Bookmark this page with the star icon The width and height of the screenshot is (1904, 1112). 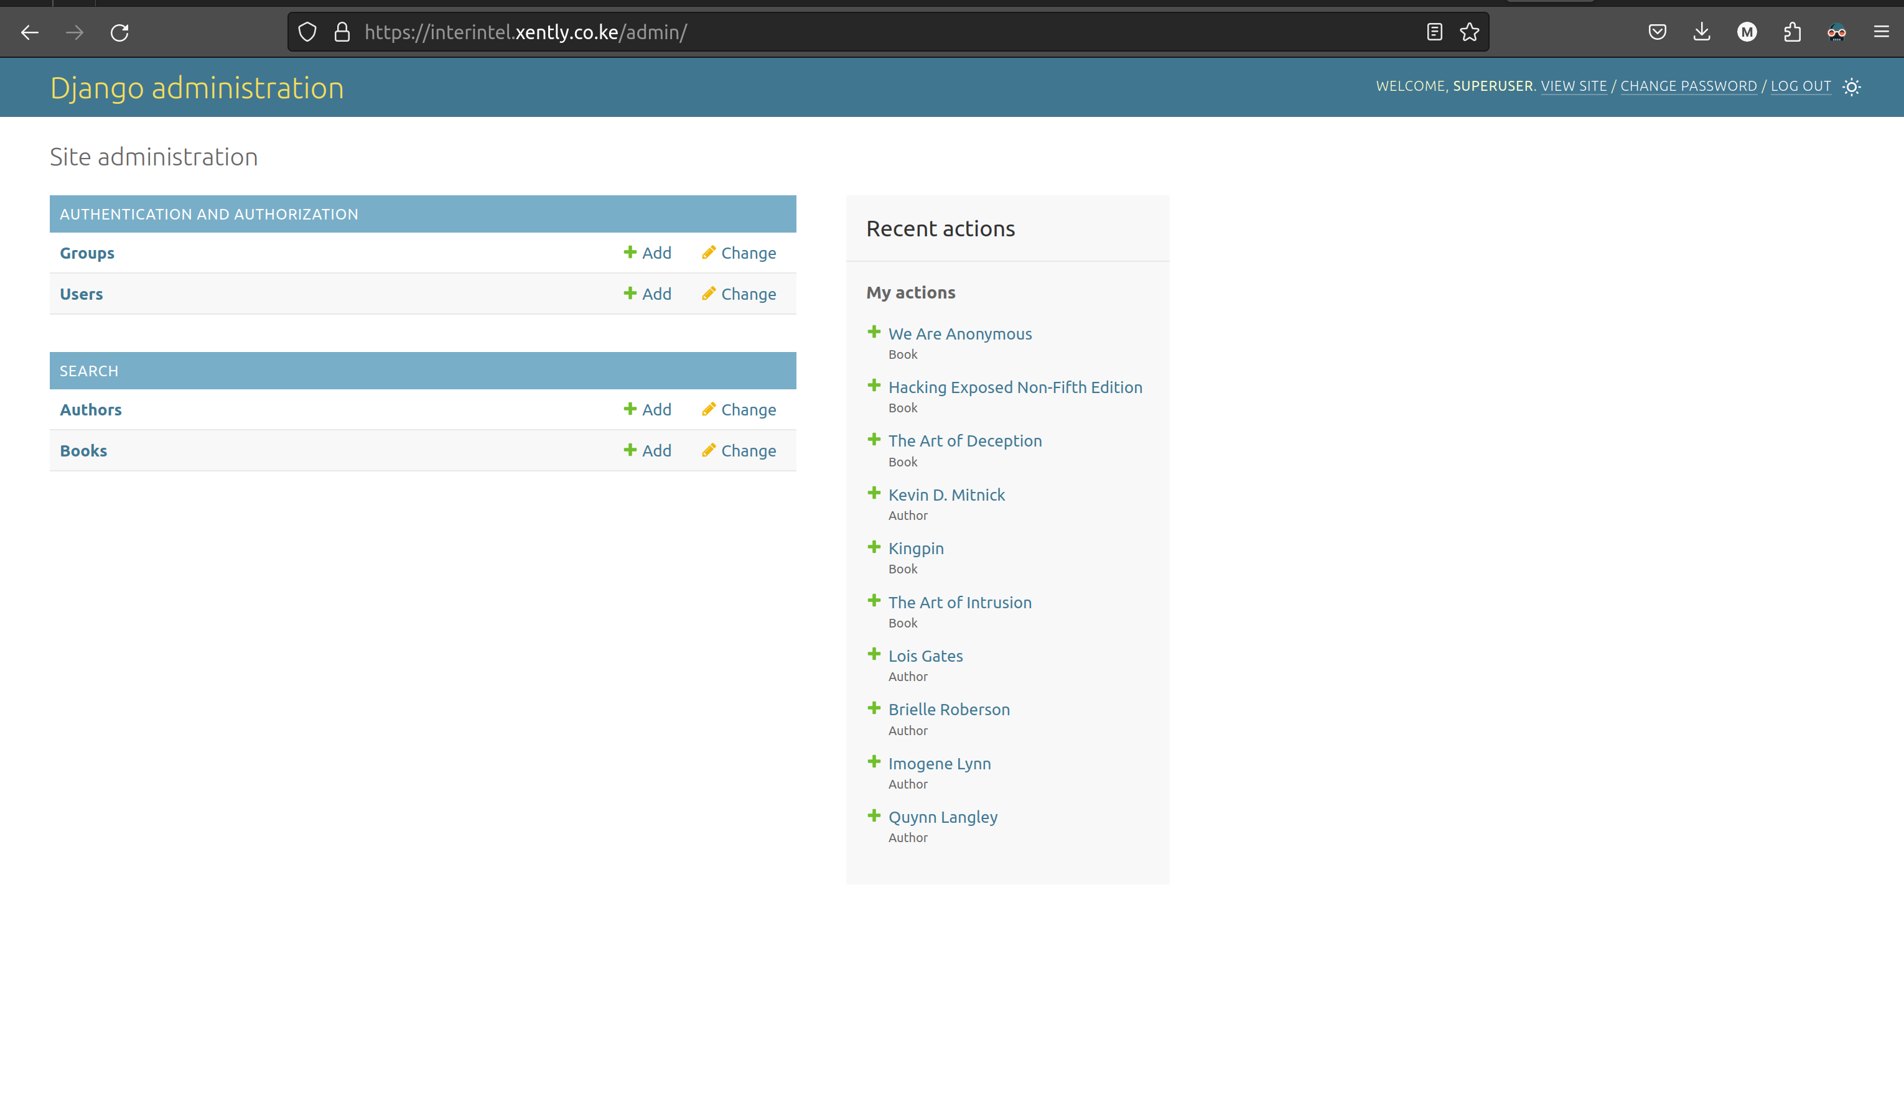click(1469, 32)
